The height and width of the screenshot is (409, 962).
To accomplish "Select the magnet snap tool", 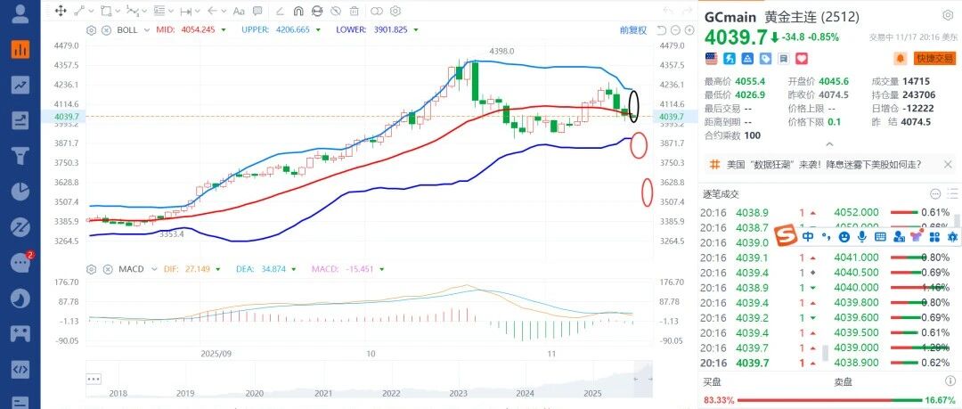I will pos(298,11).
